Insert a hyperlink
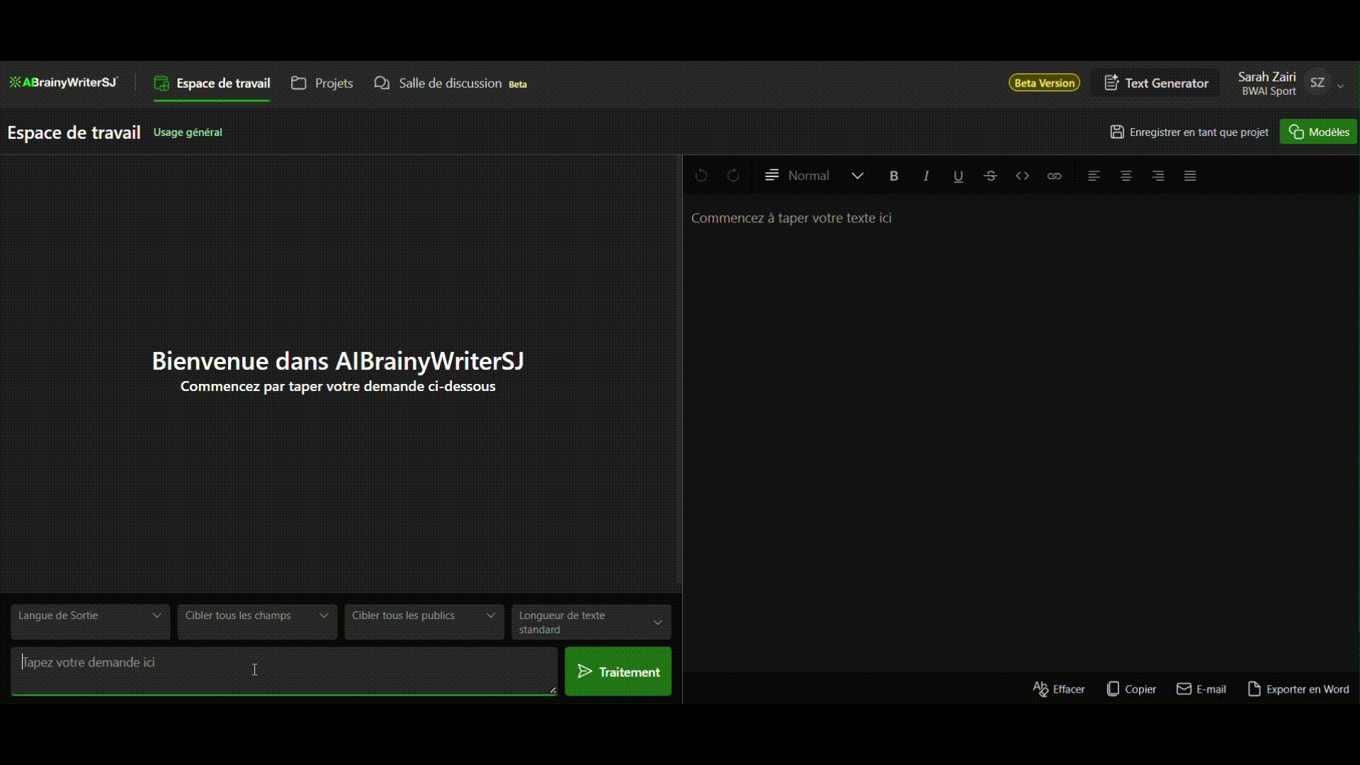The width and height of the screenshot is (1360, 765). coord(1054,176)
